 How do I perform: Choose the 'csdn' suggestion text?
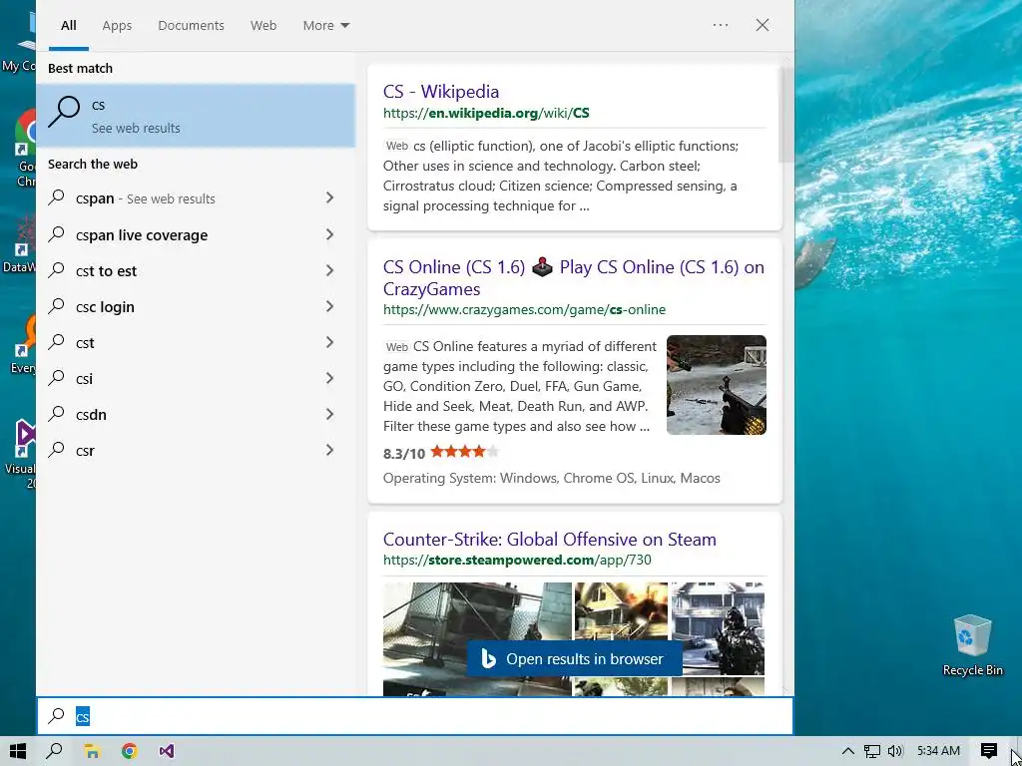(x=91, y=415)
